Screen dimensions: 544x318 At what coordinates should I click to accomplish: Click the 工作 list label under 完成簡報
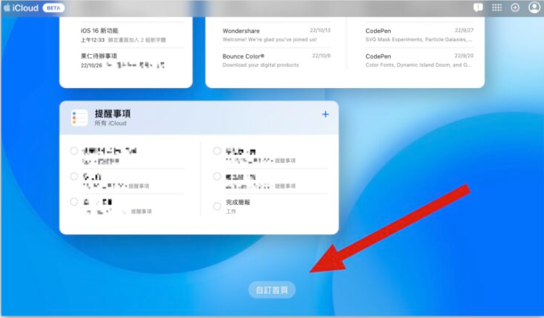[231, 211]
